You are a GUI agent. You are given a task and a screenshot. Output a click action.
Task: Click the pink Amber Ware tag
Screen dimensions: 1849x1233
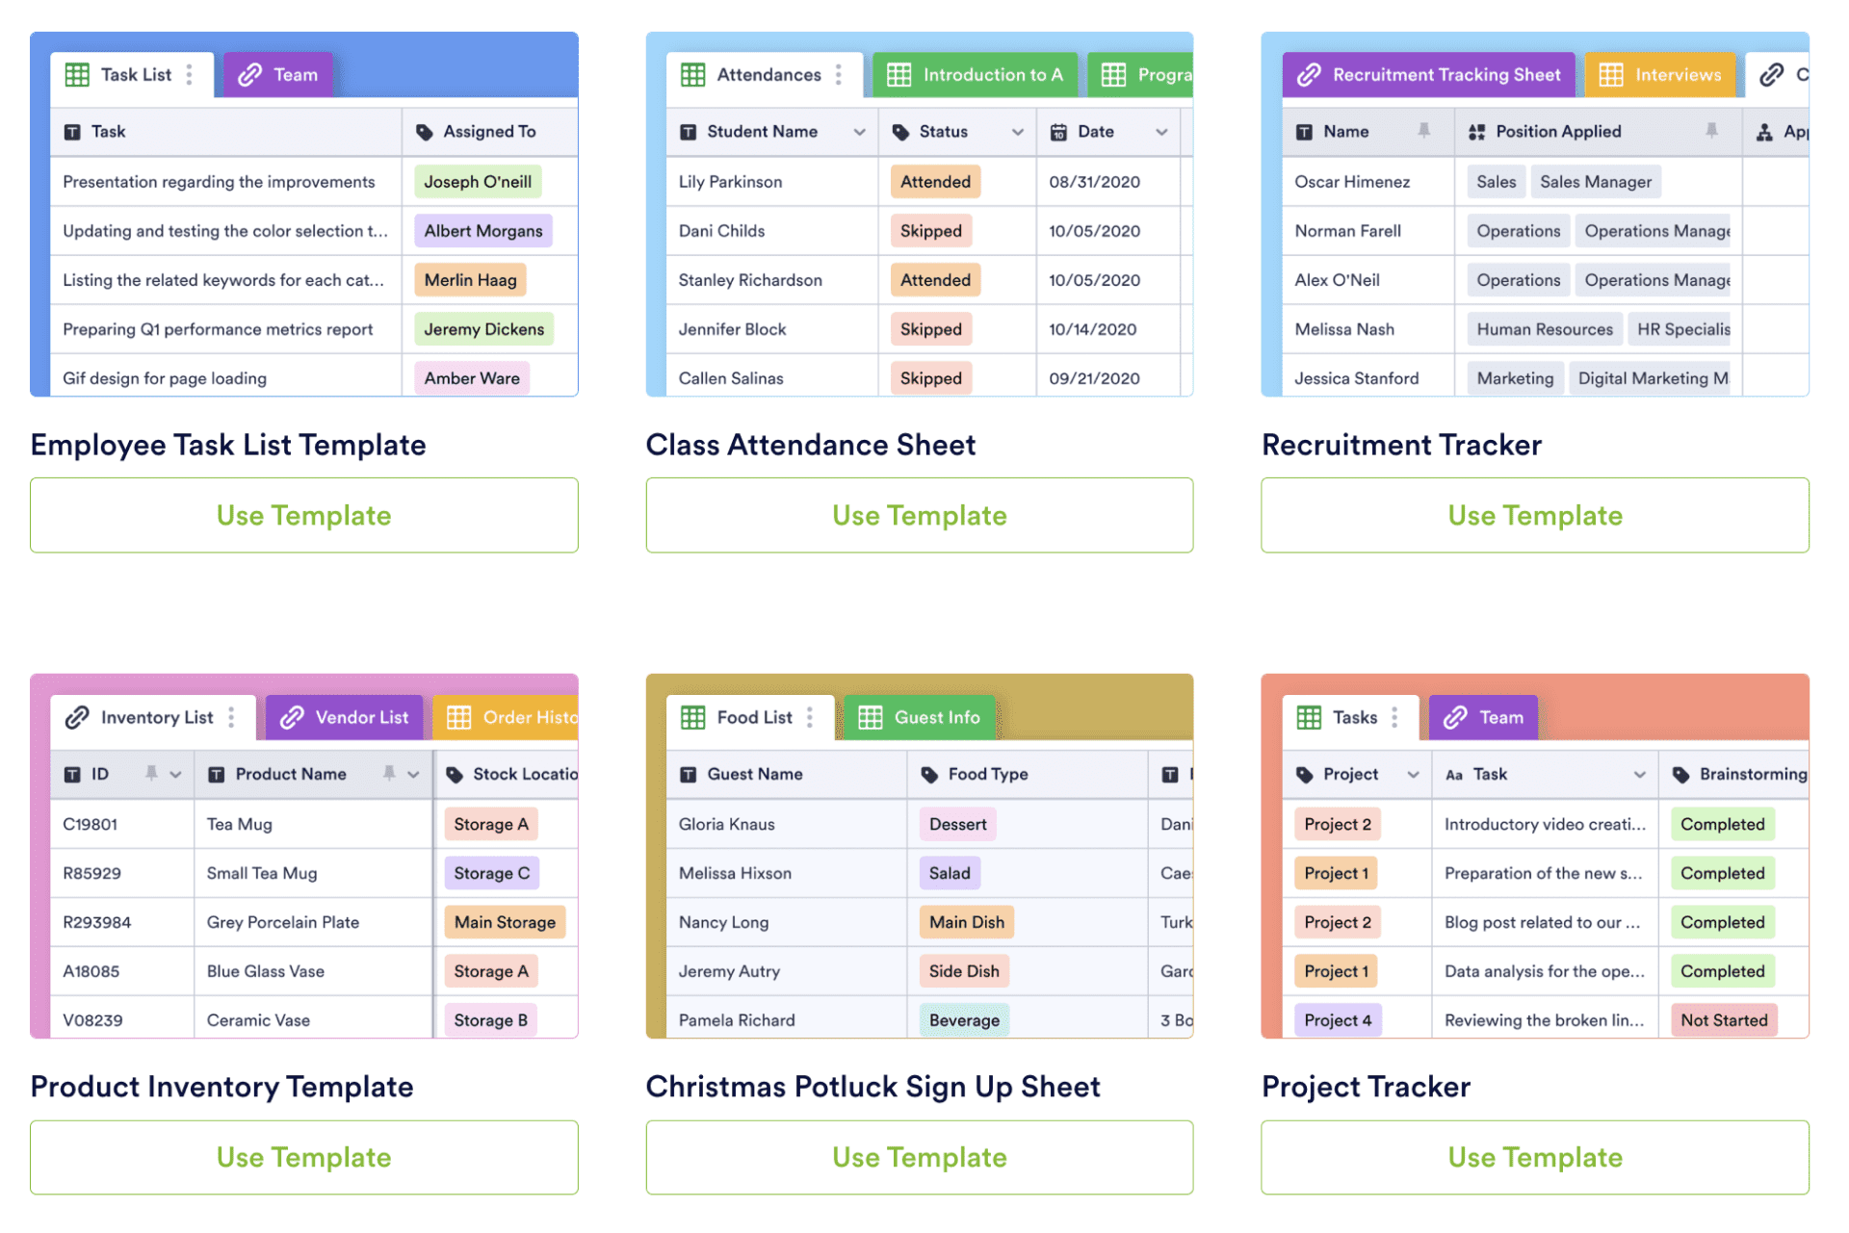(x=472, y=378)
